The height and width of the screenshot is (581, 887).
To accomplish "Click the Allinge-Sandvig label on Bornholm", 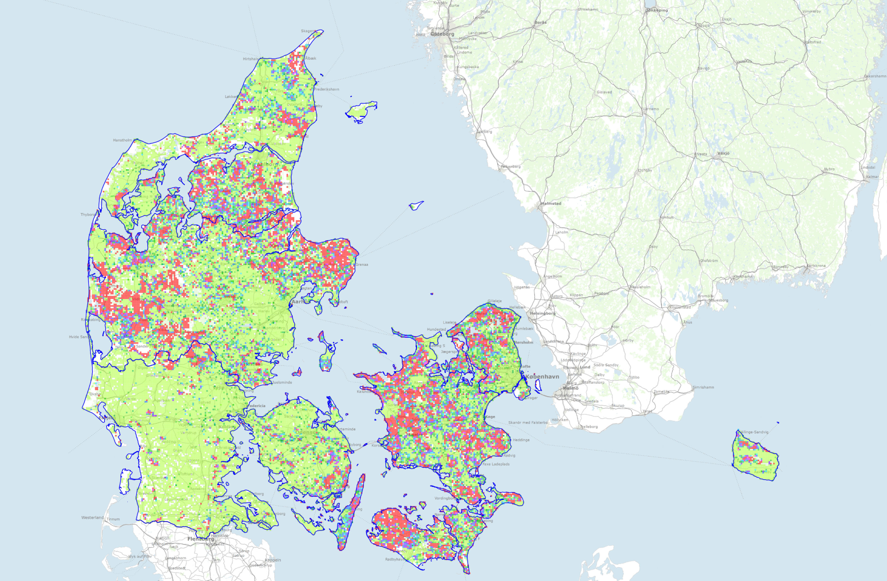I will pyautogui.click(x=754, y=432).
